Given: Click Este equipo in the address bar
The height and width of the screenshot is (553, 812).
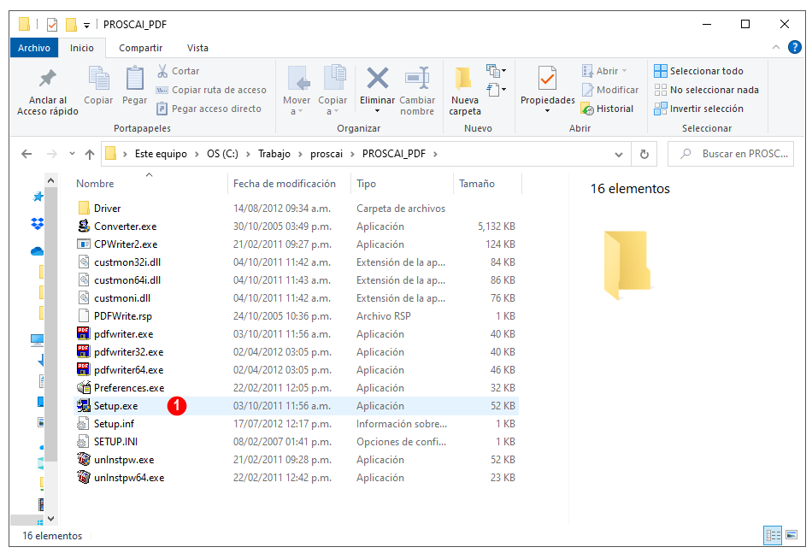Looking at the screenshot, I should 161,154.
